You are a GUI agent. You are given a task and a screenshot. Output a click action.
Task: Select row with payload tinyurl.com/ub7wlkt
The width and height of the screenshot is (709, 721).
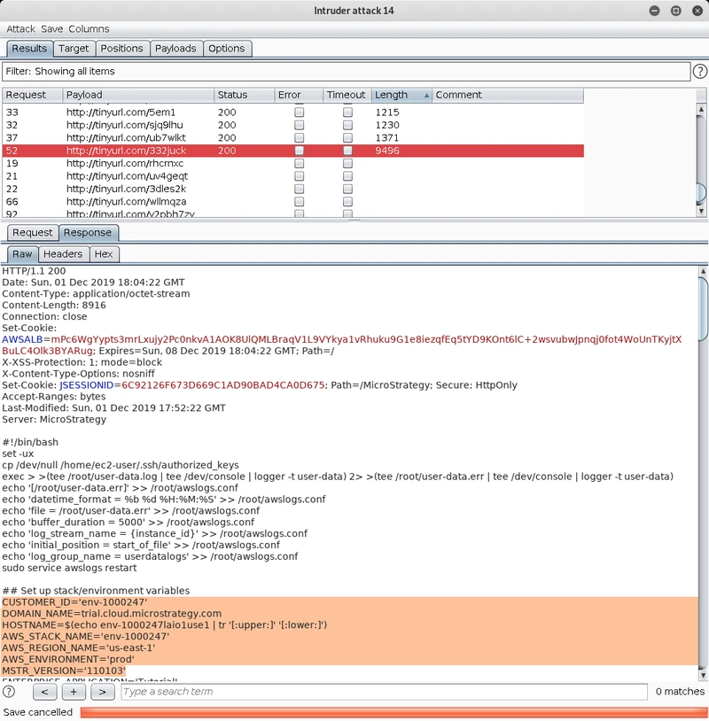(x=293, y=137)
